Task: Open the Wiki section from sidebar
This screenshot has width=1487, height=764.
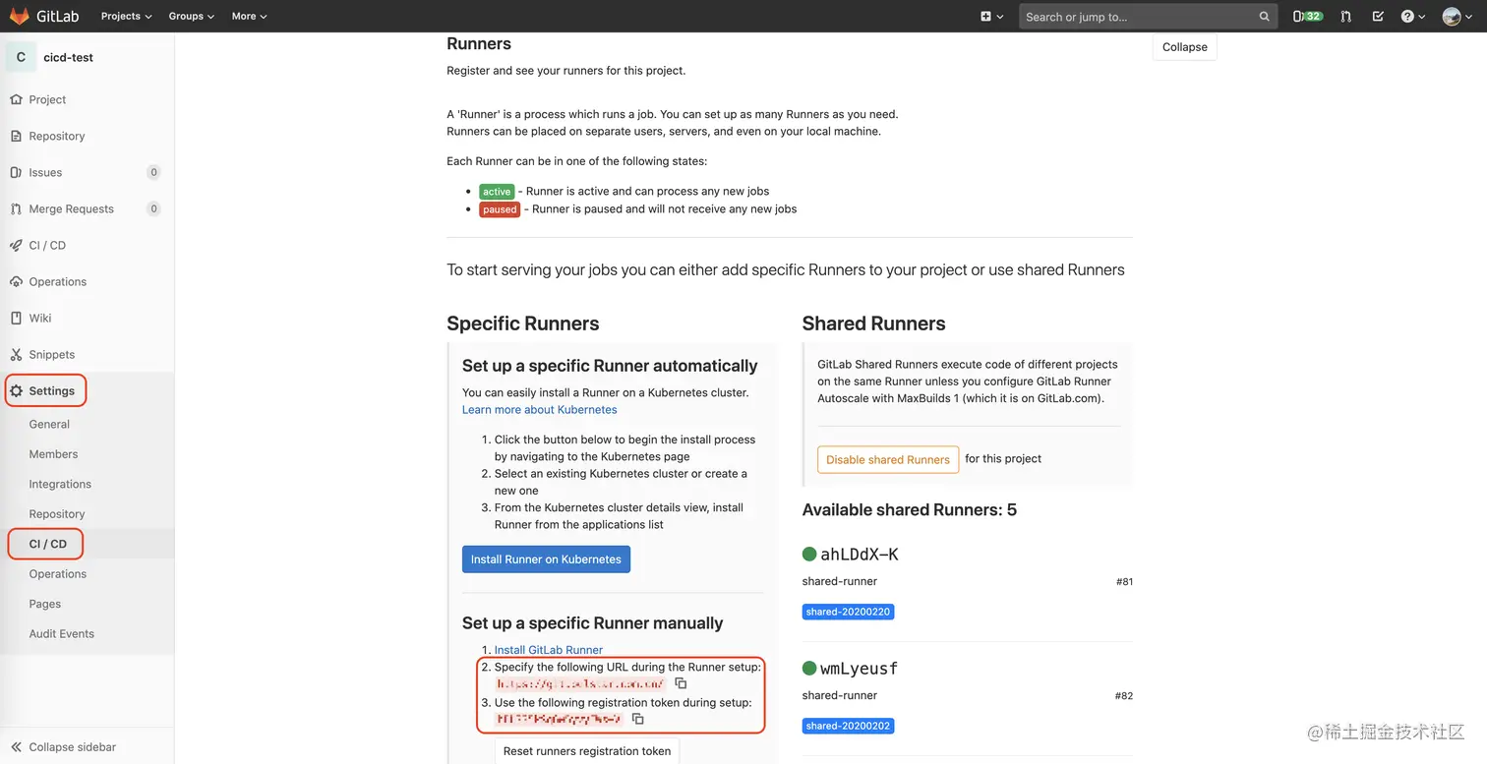Action: [44, 318]
